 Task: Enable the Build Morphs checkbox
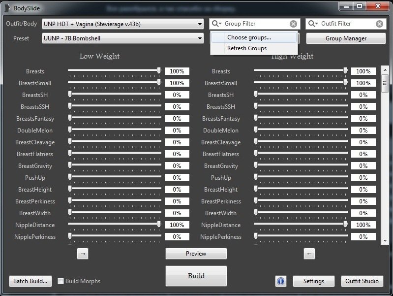[x=61, y=281]
